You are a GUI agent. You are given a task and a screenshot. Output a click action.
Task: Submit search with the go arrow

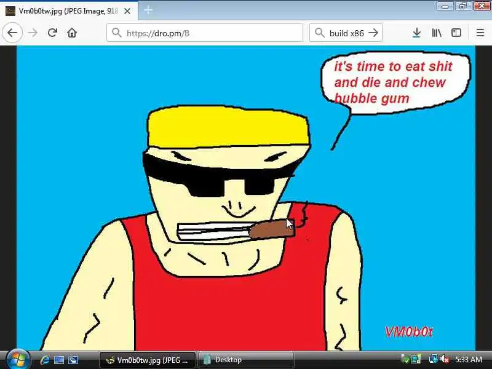373,33
